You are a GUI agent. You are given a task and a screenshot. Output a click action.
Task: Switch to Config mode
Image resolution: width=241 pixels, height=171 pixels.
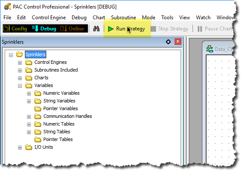tap(15, 29)
